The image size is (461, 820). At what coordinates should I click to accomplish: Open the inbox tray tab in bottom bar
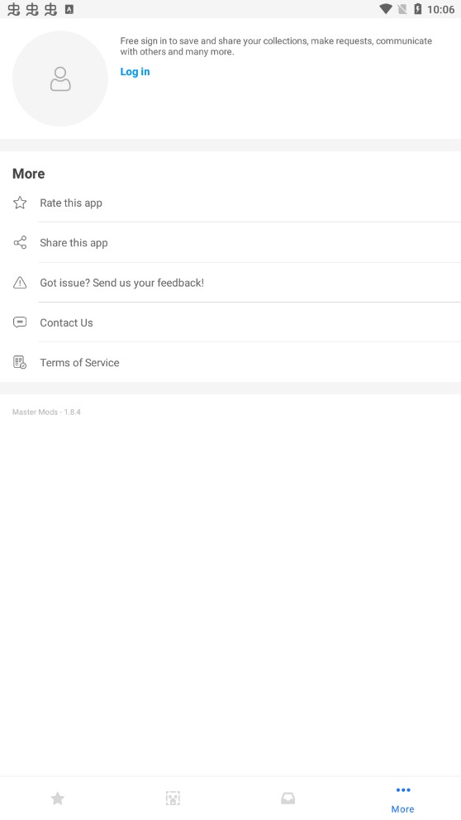point(288,798)
